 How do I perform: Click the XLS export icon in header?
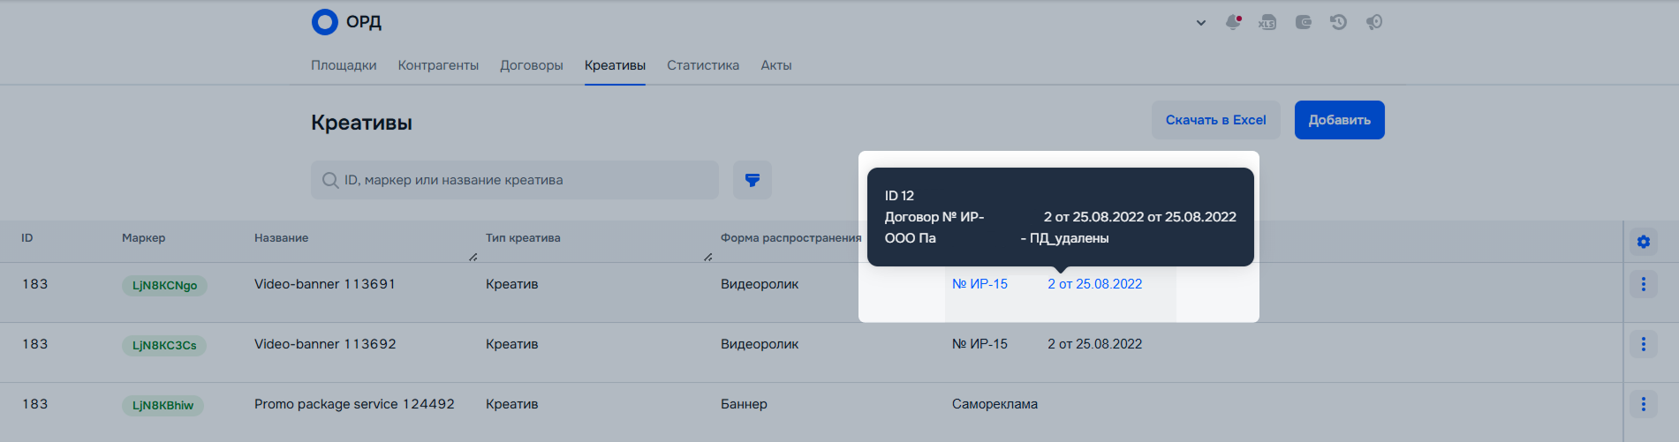[x=1267, y=22]
